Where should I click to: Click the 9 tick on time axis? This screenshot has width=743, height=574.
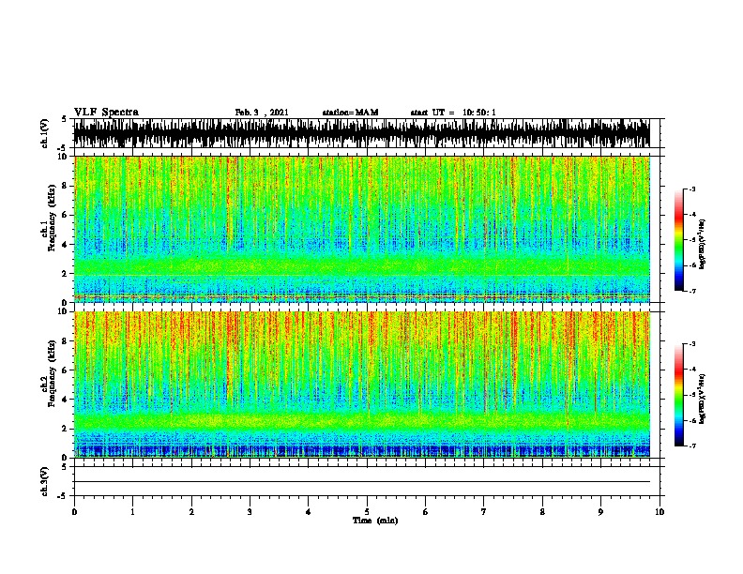click(600, 511)
